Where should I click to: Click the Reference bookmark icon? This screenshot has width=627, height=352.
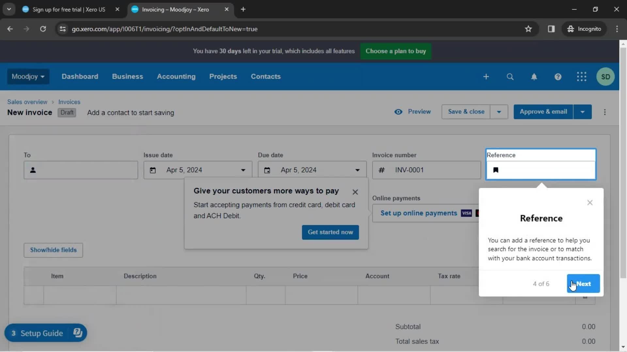496,170
